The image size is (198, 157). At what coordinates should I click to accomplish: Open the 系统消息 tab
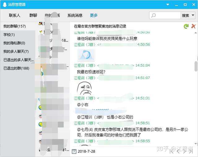[75, 15]
